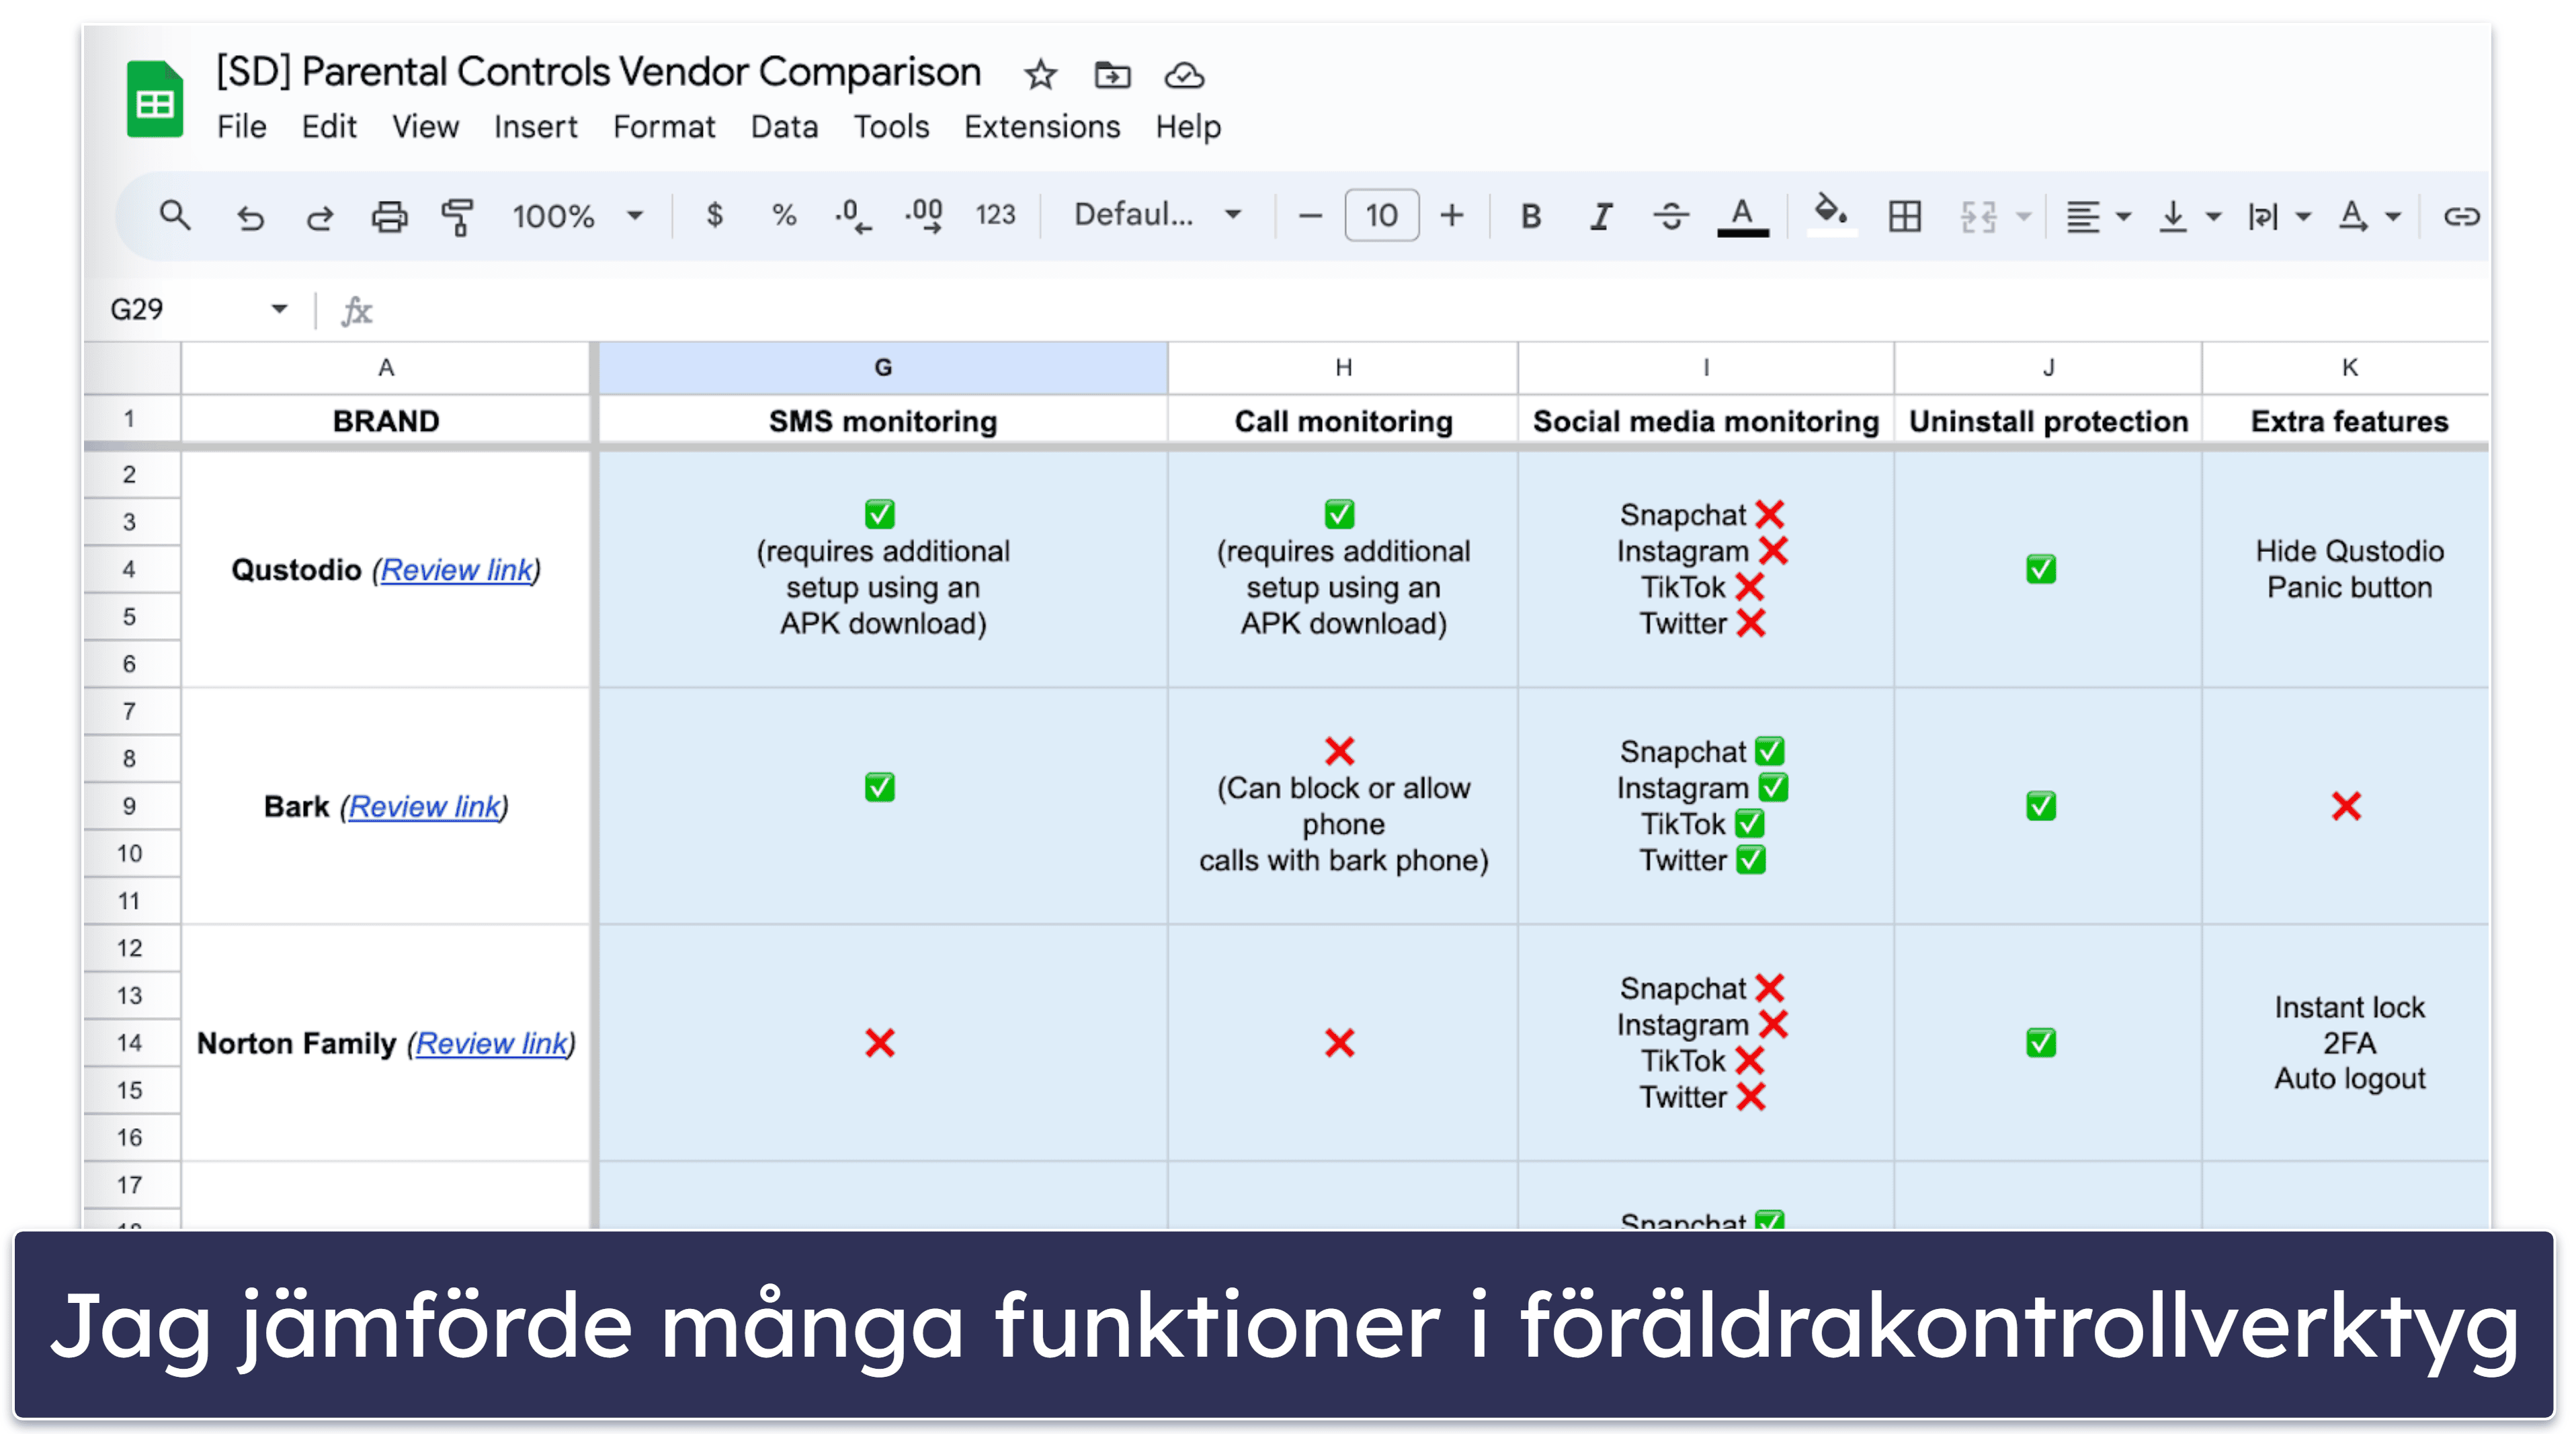This screenshot has width=2576, height=1434.
Task: Open the Data menu
Action: coord(784,127)
